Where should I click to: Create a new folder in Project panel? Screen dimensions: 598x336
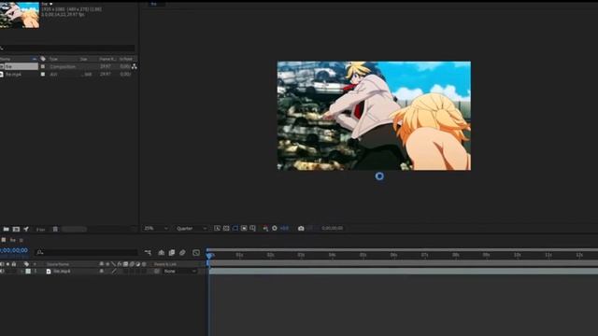click(x=7, y=230)
